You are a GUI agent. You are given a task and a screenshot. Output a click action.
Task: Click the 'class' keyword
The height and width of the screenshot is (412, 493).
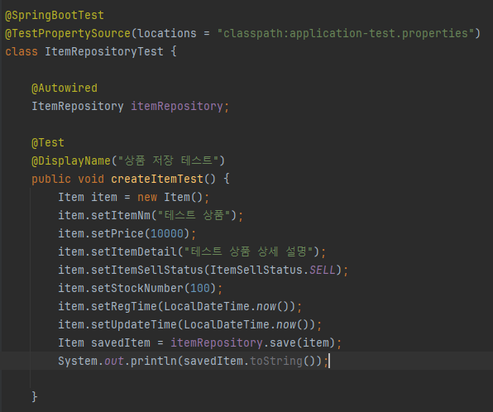(x=22, y=51)
